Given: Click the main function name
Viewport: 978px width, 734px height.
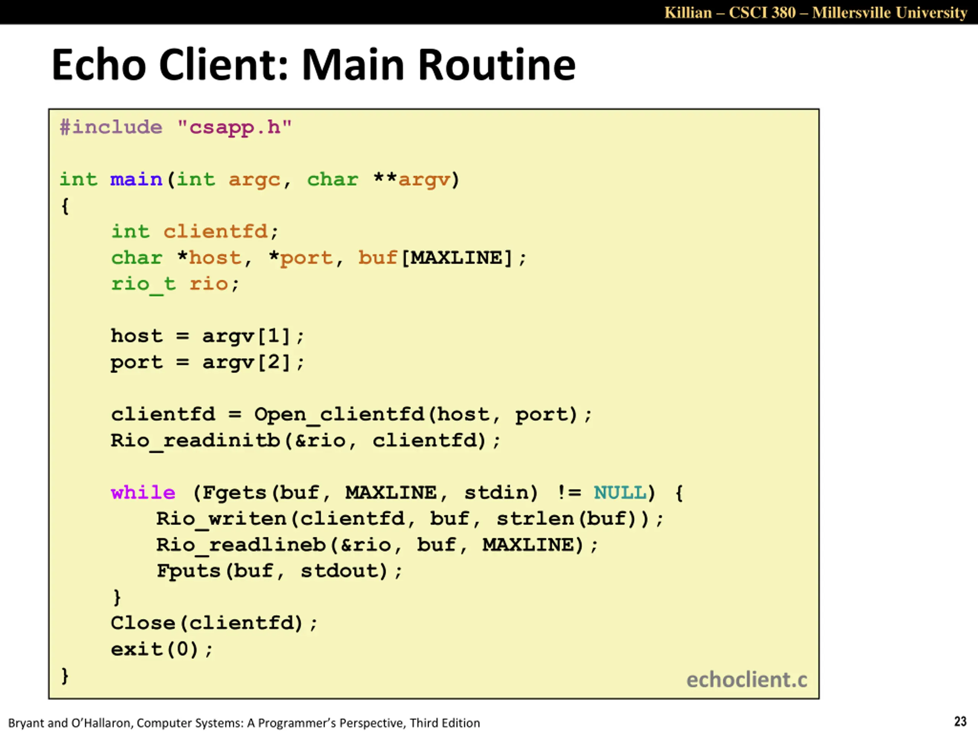Looking at the screenshot, I should 137,179.
